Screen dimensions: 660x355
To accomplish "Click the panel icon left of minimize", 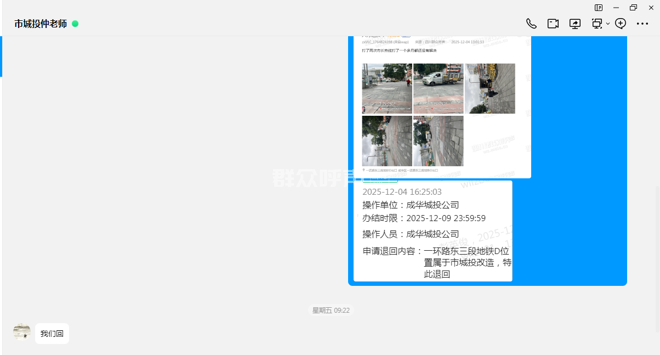I will tap(599, 8).
